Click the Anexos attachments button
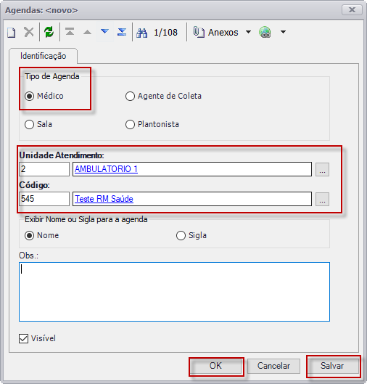The width and height of the screenshot is (367, 384). click(x=215, y=33)
